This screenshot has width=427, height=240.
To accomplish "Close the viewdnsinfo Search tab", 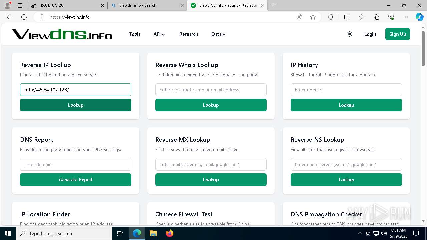I will click(182, 5).
